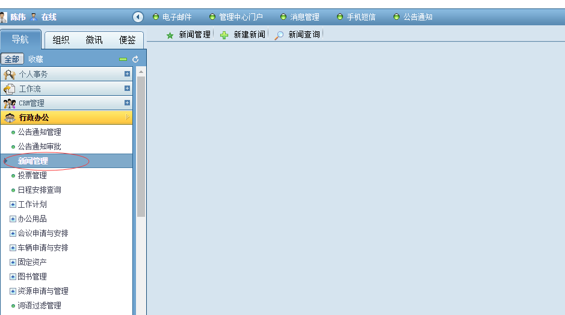The image size is (565, 315).
Task: Click the navigation panel vertical scrollbar
Action: [x=141, y=145]
